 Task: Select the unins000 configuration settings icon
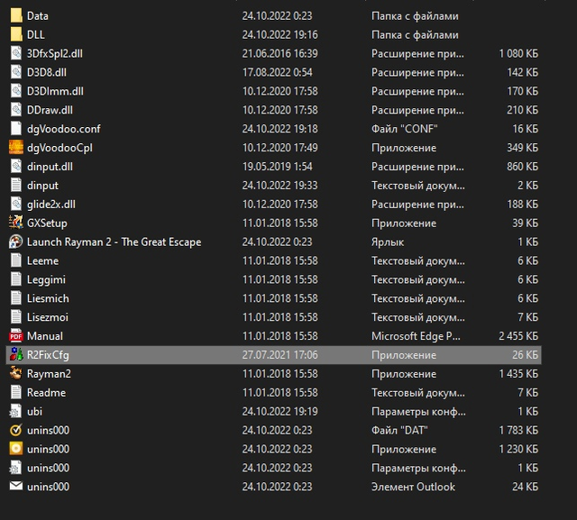coord(16,468)
